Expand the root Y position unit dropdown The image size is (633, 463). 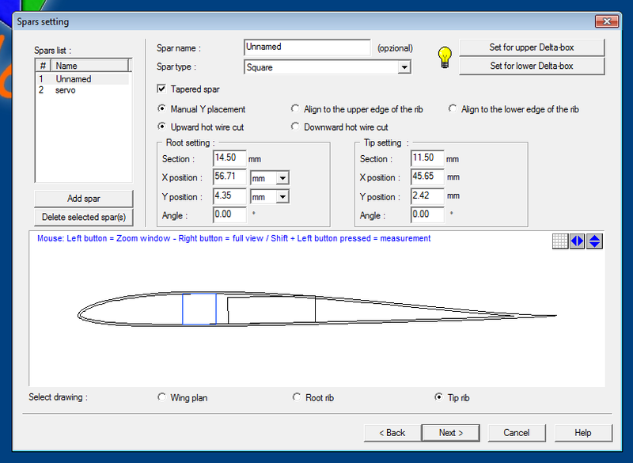point(282,197)
